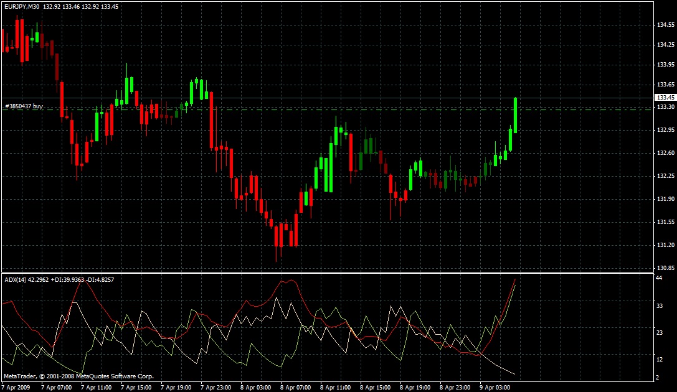Select the 7 Apr 2009 date label
Viewport: 677px width, 392px height.
pos(17,386)
